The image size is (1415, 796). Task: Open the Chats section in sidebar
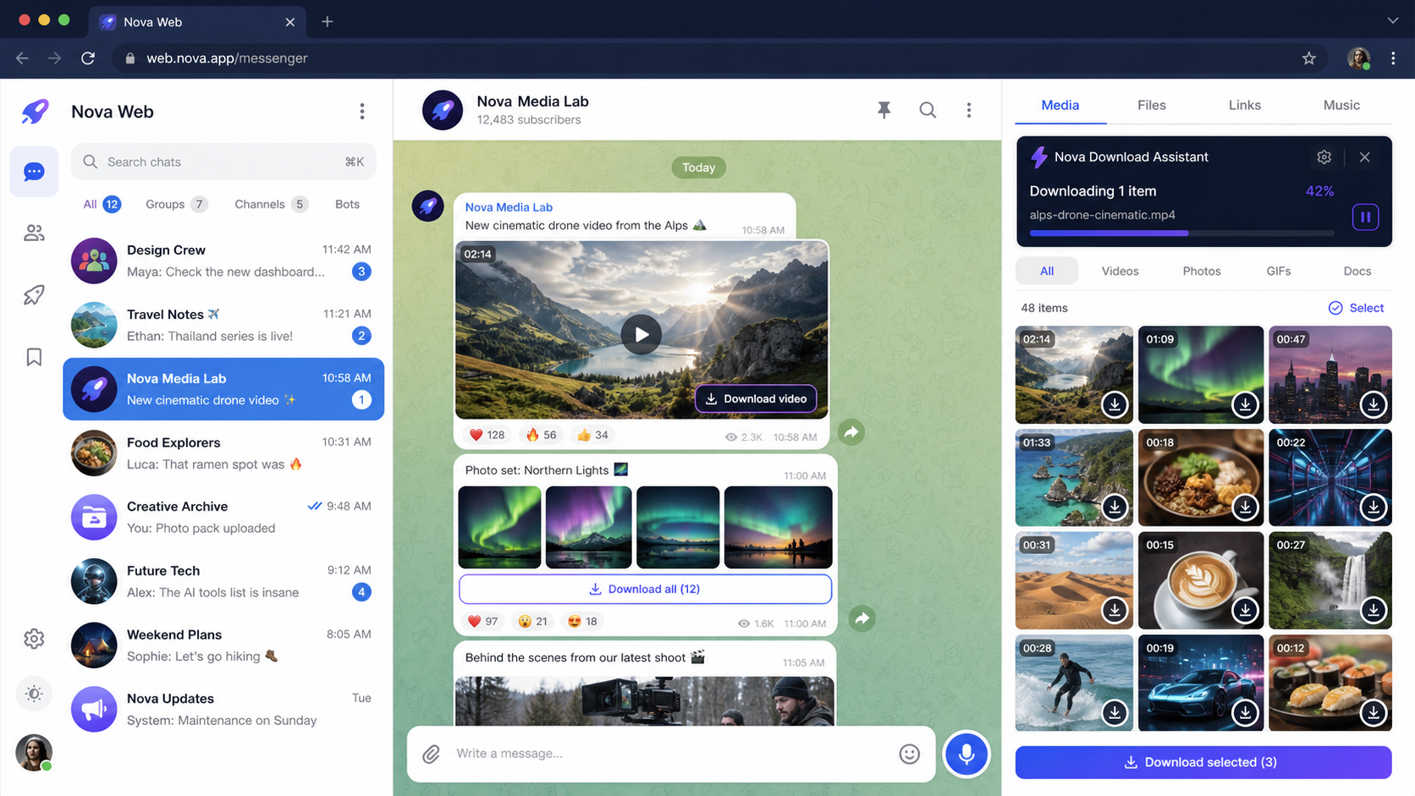(34, 172)
